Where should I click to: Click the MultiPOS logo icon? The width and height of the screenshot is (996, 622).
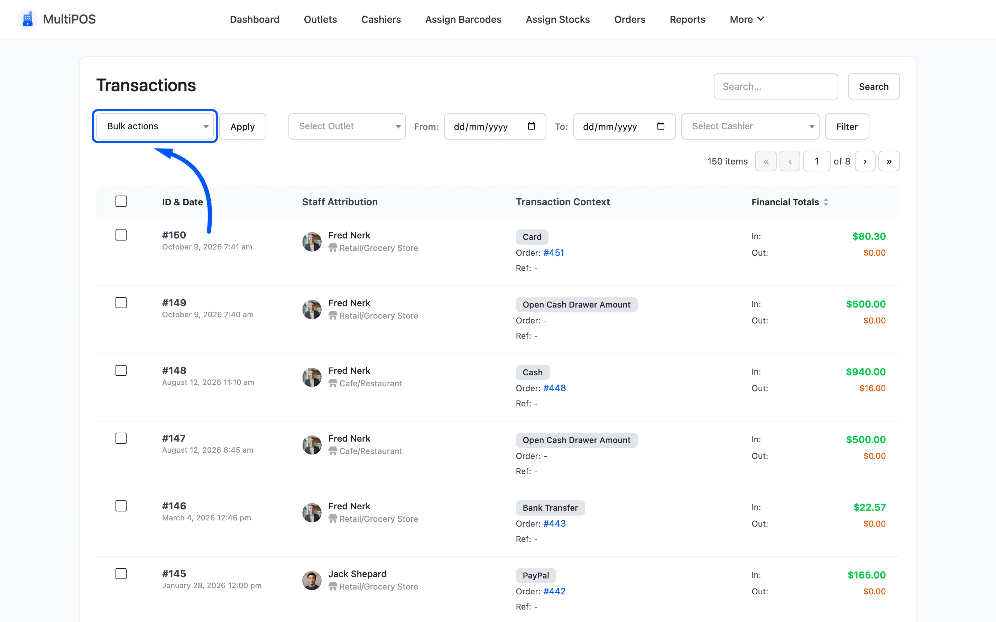pos(28,19)
